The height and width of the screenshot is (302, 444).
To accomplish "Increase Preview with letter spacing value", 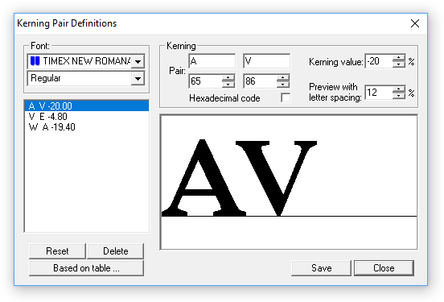I will pos(399,89).
